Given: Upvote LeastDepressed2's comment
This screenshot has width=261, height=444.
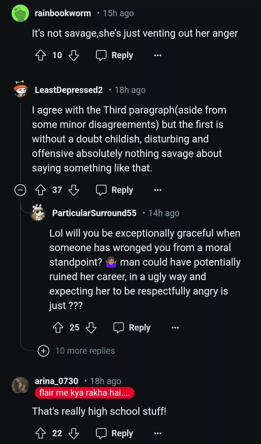Looking at the screenshot, I should pyautogui.click(x=41, y=190).
